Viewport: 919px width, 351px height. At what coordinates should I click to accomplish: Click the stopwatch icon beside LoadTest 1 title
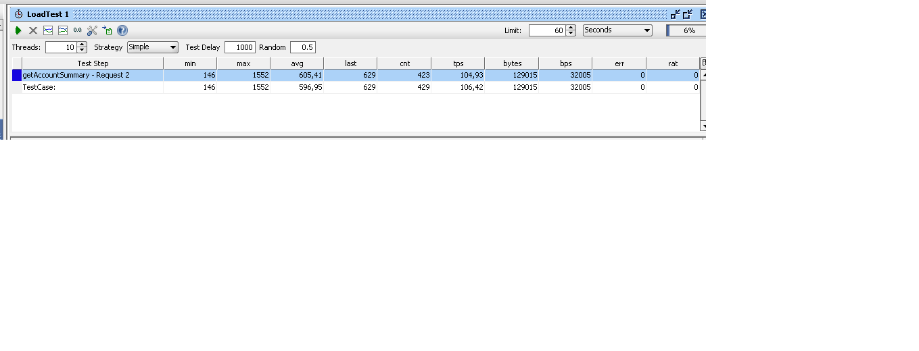19,14
